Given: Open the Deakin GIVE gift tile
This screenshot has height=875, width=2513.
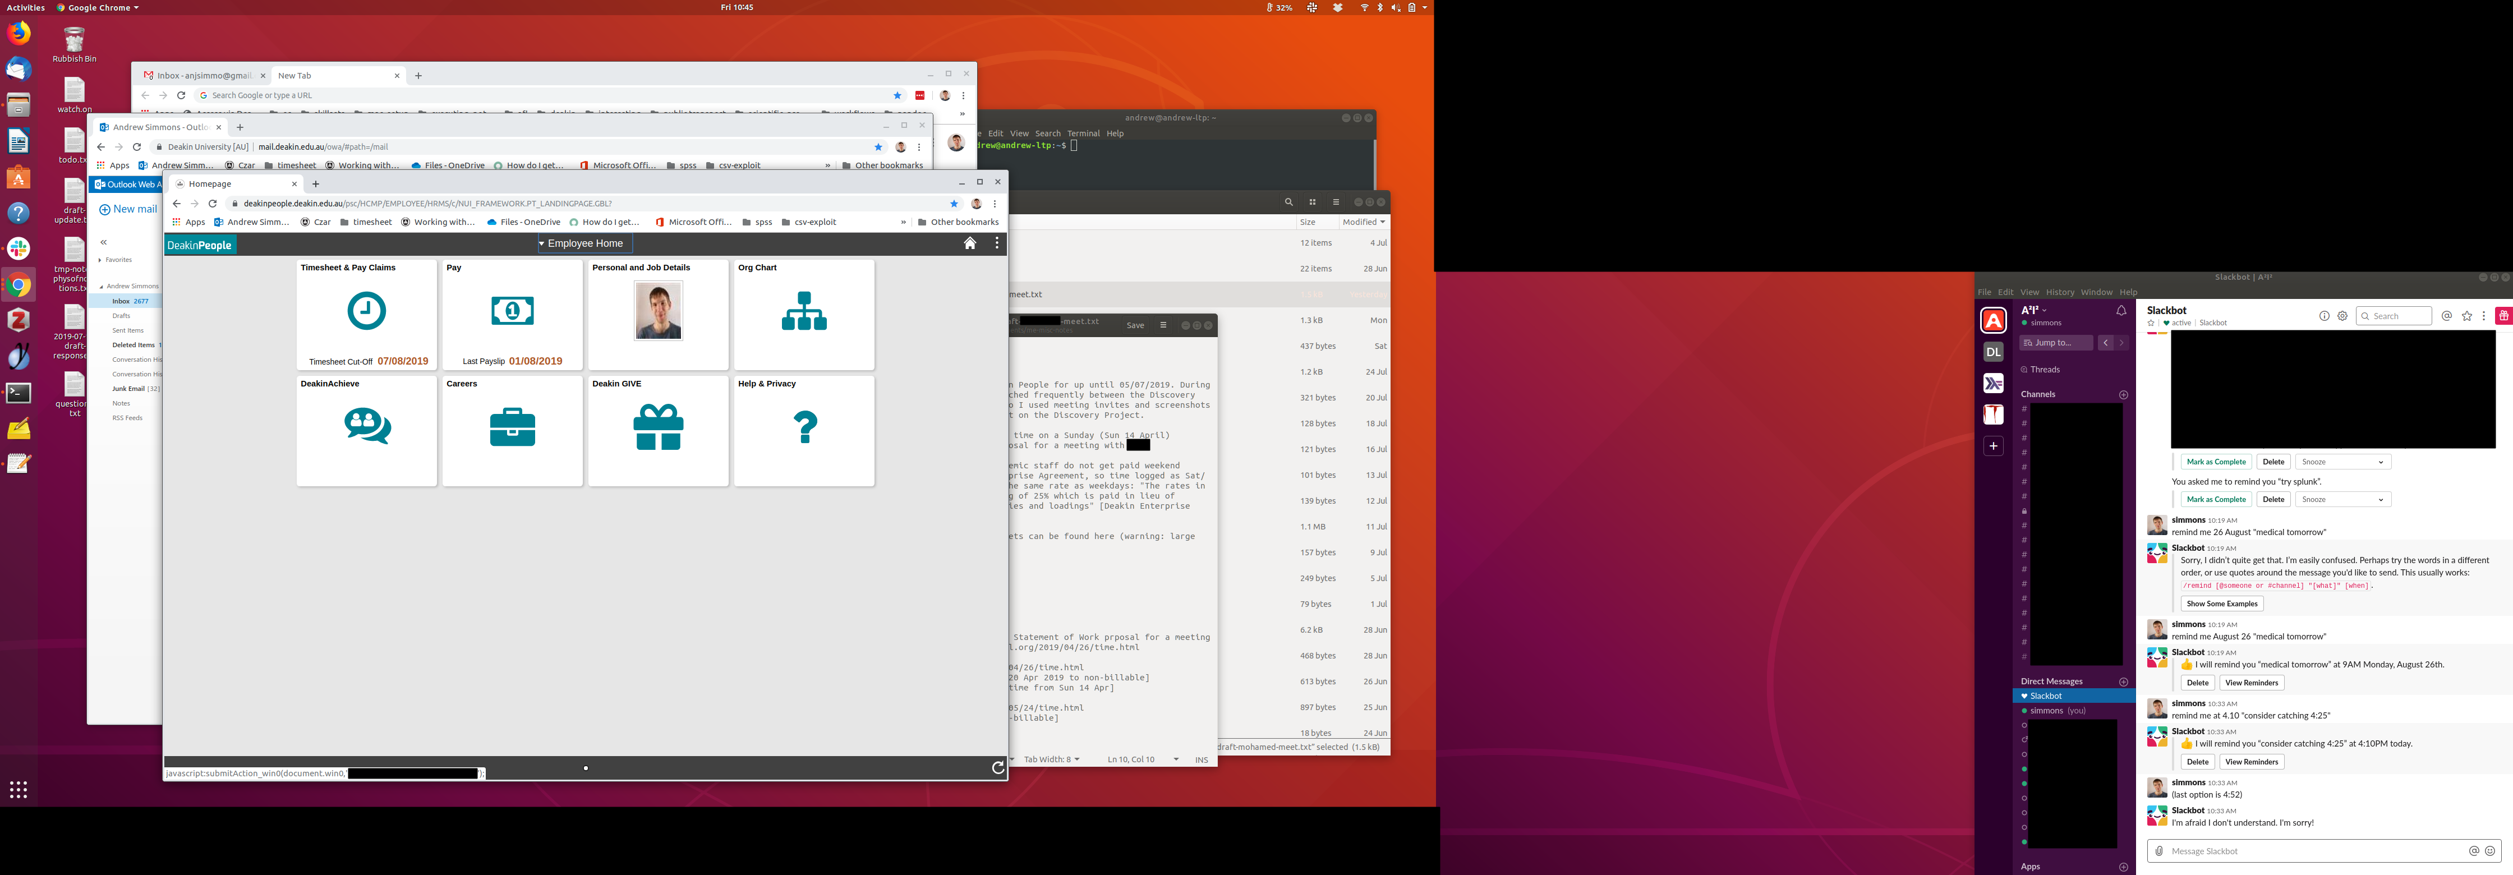Looking at the screenshot, I should (657, 427).
